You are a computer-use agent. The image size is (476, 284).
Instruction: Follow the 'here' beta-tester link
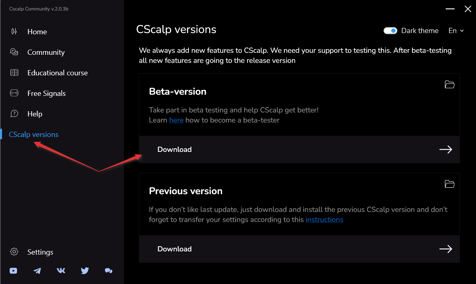pyautogui.click(x=176, y=120)
